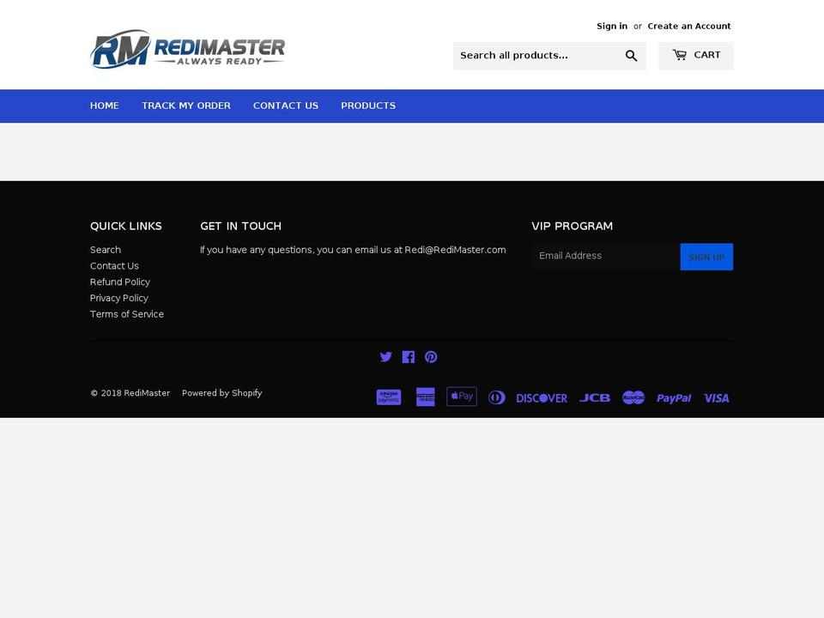Click the VIP PROGRAM heading
824x618 pixels.
(573, 226)
